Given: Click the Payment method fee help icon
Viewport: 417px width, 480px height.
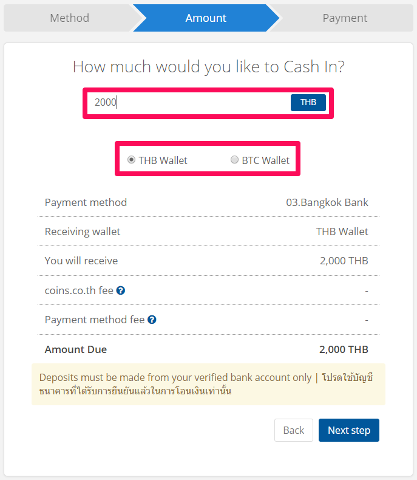Looking at the screenshot, I should 152,320.
